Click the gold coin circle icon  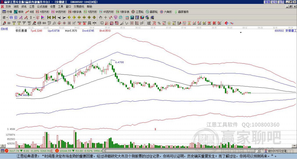tap(169, 23)
